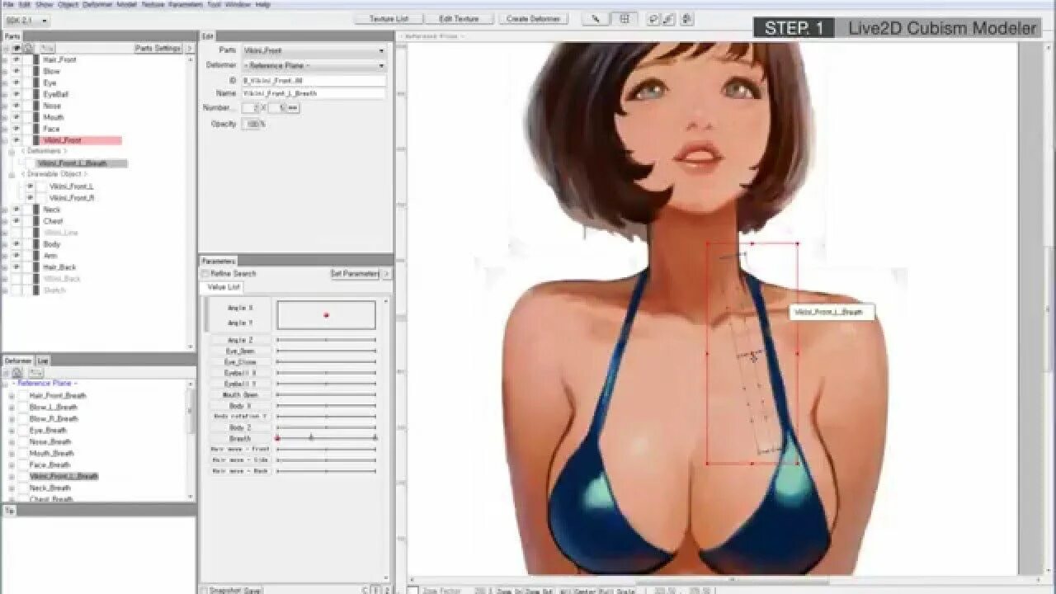Viewport: 1056px width, 594px height.
Task: Hide the Eye part
Action: (16, 82)
